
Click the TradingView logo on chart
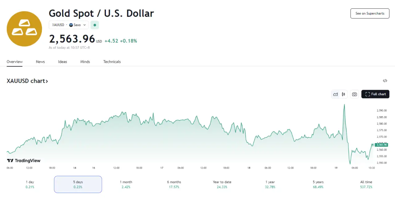pos(24,160)
